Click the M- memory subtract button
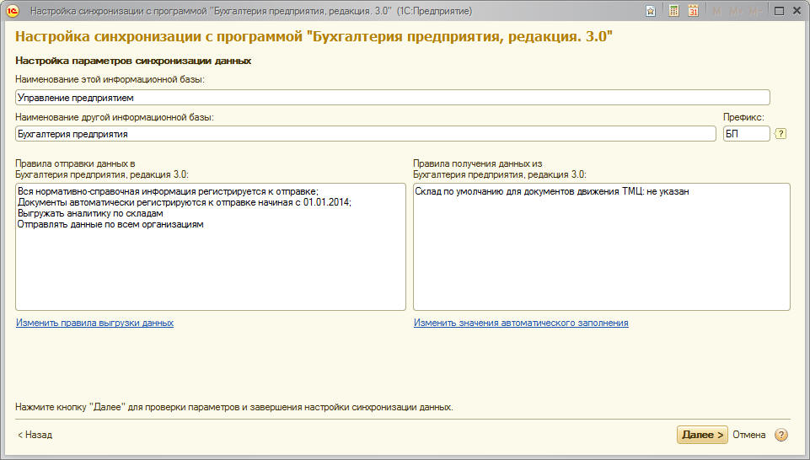The height and width of the screenshot is (460, 810). click(754, 11)
